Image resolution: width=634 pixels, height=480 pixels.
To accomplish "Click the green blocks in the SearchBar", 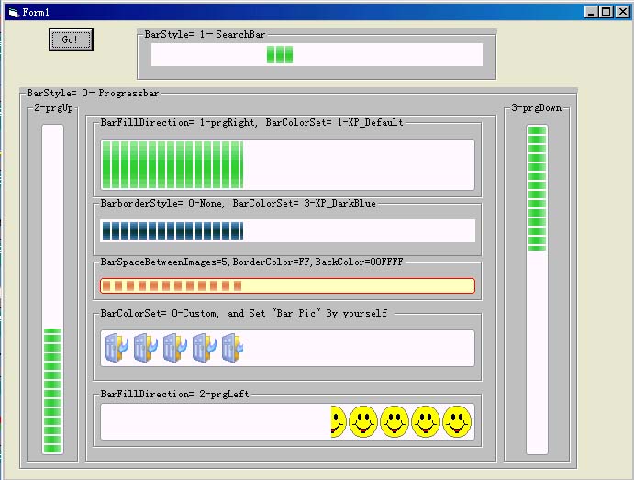I will click(280, 55).
